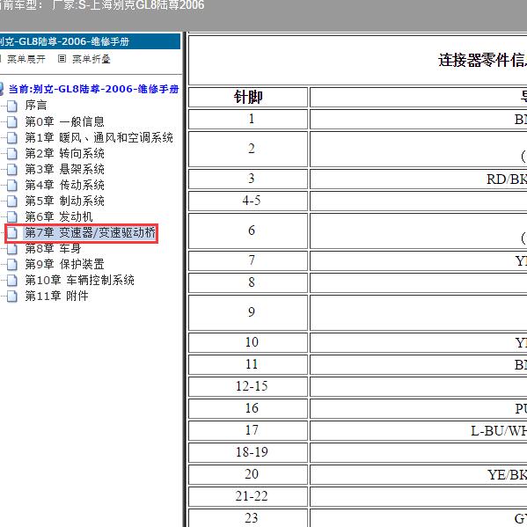Click the 连接器零件信息 table title
Viewport: 527px width, 527px height.
pos(482,61)
